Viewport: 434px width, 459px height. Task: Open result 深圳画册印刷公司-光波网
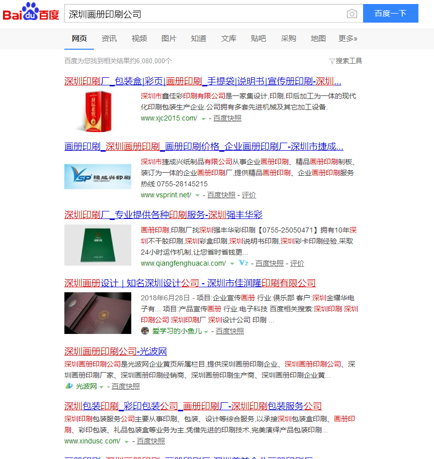coord(116,351)
